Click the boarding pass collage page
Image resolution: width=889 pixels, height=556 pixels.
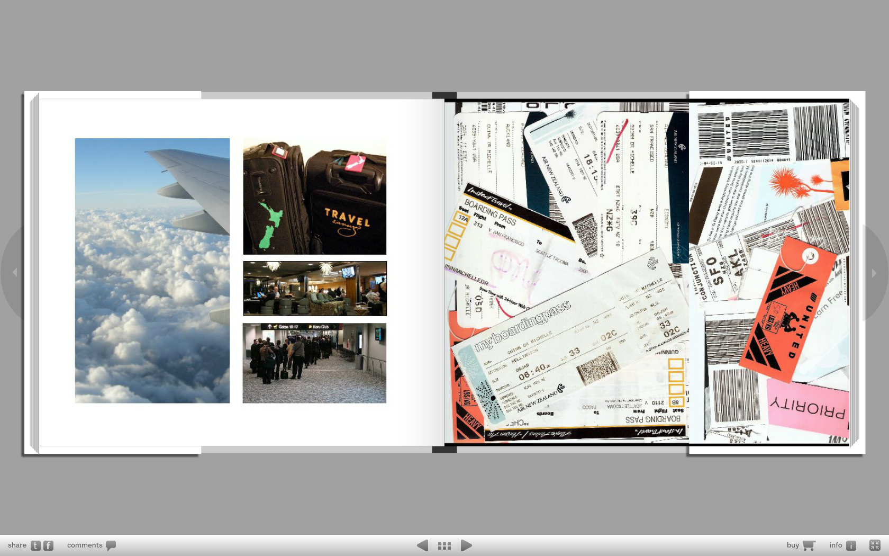647,272
